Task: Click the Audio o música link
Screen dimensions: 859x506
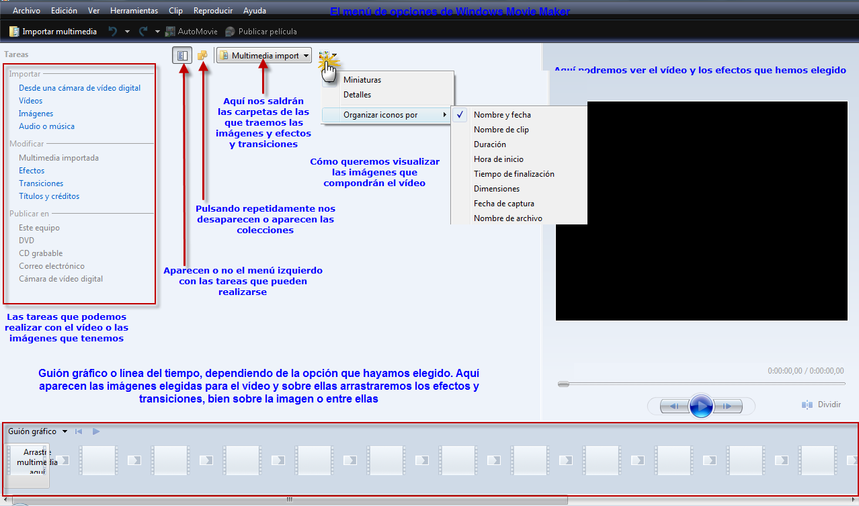Action: (46, 126)
